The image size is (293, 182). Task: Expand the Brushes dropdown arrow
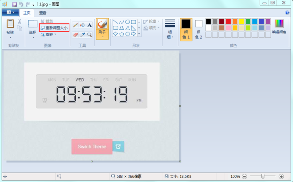pos(103,37)
